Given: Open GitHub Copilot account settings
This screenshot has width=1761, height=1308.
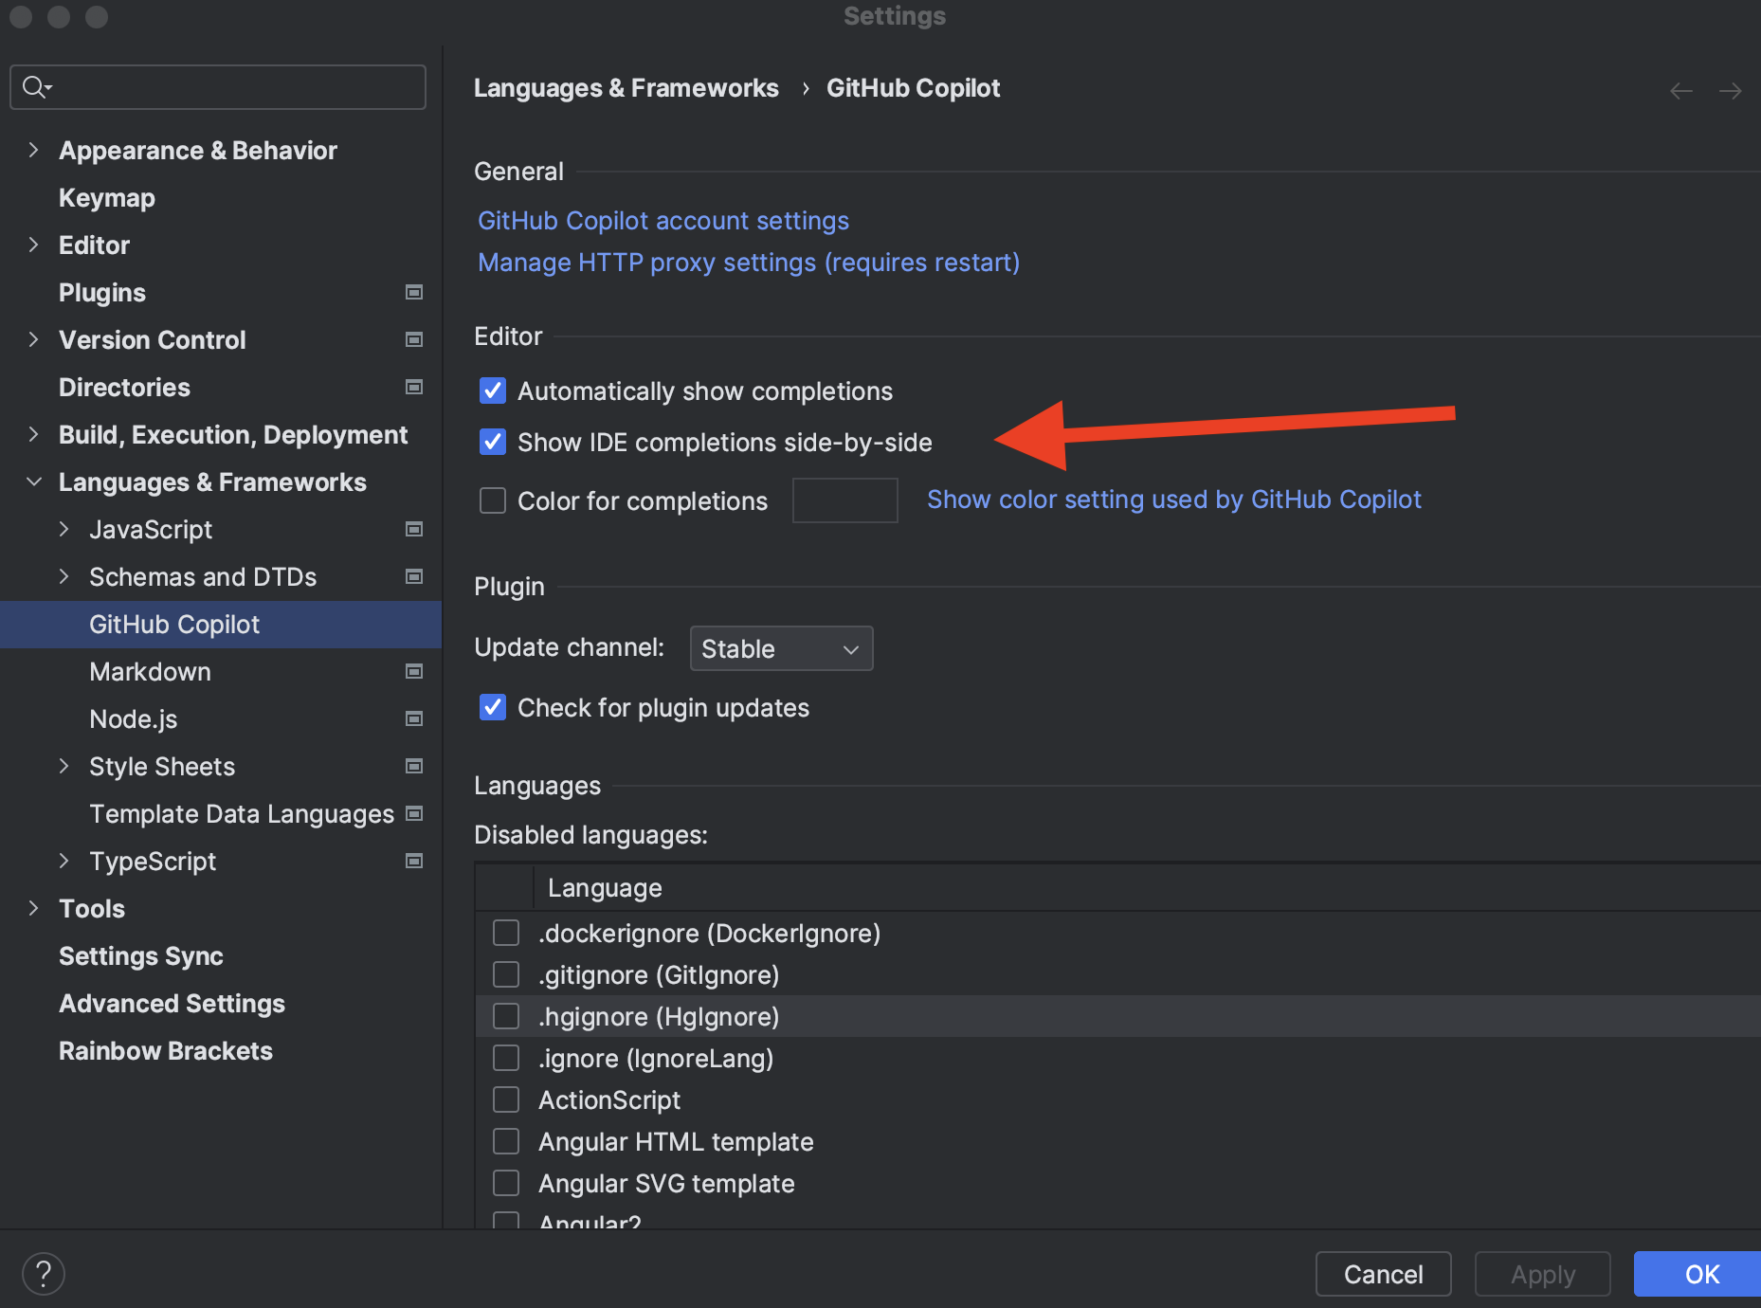Looking at the screenshot, I should click(x=662, y=220).
